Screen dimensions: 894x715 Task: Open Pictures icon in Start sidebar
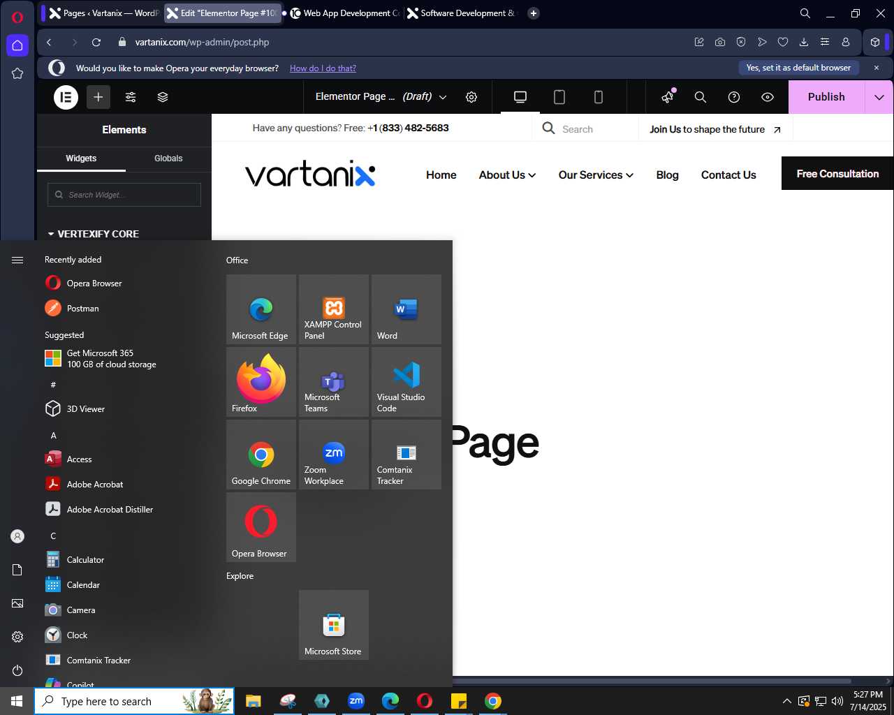[x=17, y=603]
